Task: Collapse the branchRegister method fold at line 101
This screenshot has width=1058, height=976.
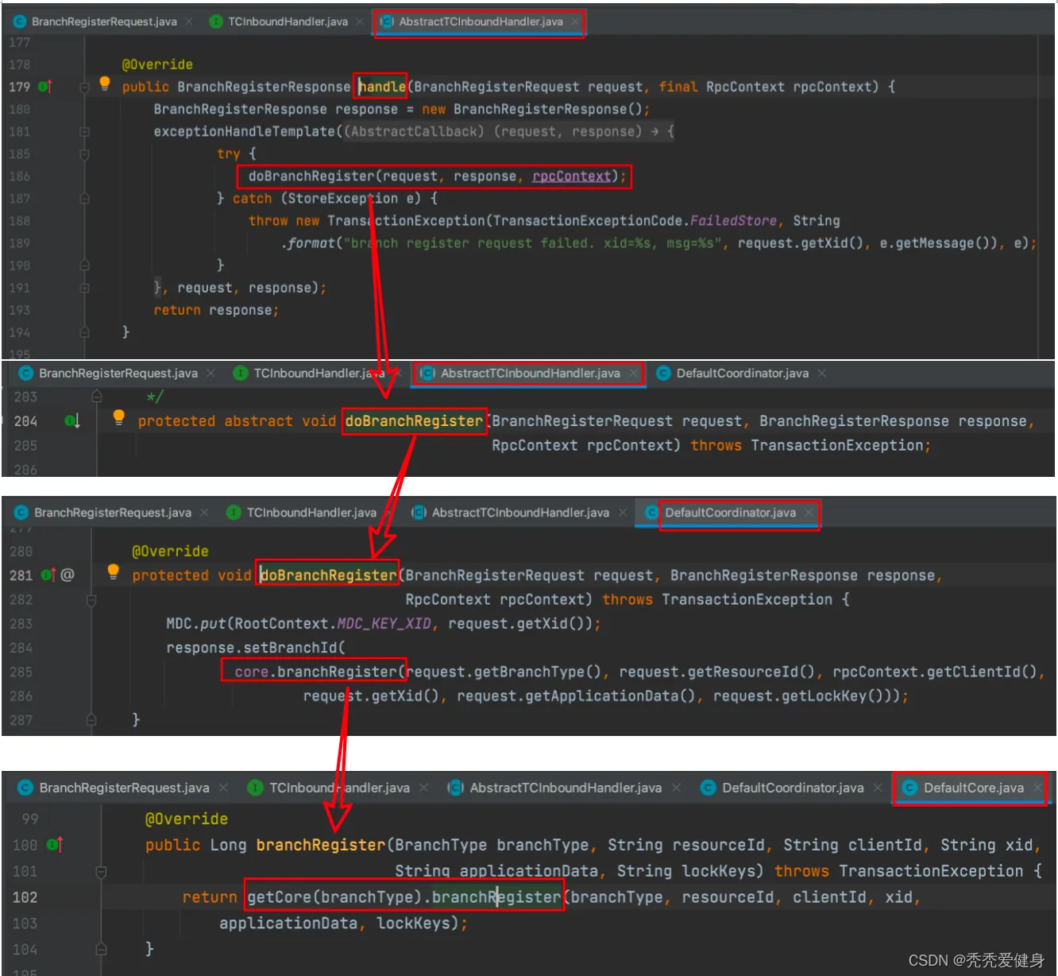Action: pyautogui.click(x=101, y=872)
